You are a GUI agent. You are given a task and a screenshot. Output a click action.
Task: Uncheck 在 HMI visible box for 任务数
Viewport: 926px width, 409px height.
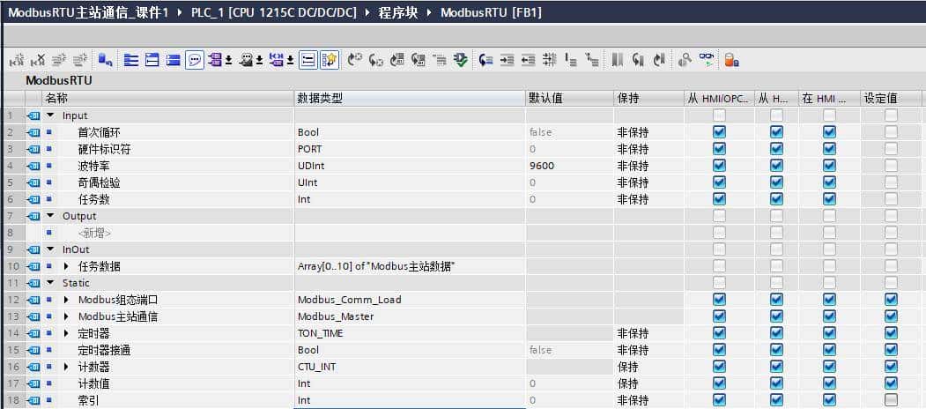pyautogui.click(x=830, y=199)
